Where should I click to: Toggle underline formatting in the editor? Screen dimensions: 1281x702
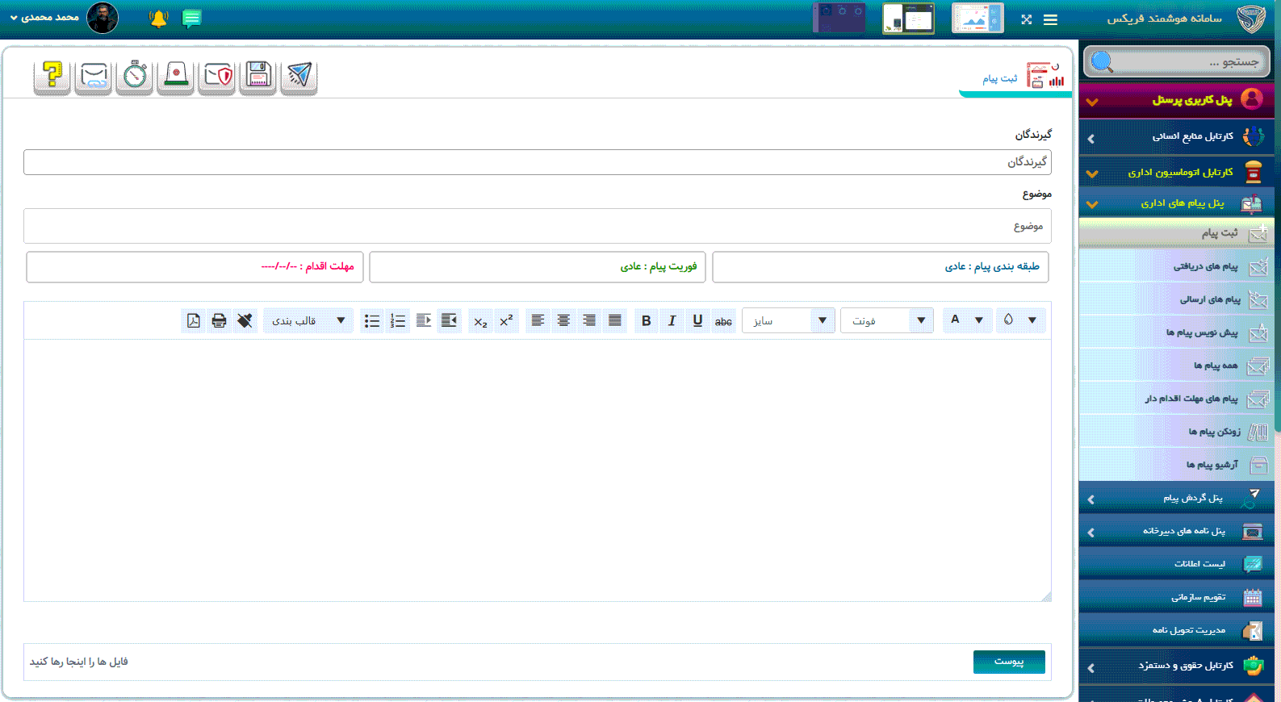click(697, 321)
